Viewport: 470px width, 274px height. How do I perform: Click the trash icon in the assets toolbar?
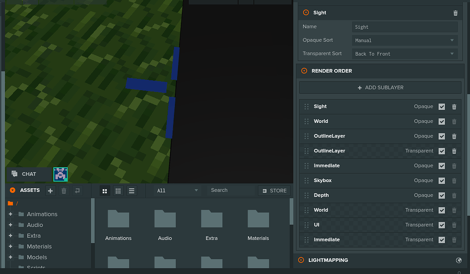pyautogui.click(x=63, y=190)
